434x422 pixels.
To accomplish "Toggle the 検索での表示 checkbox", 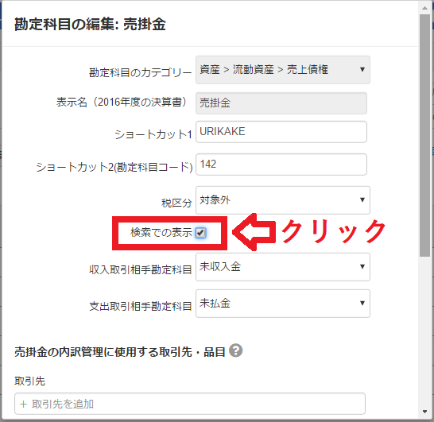I will (x=200, y=233).
